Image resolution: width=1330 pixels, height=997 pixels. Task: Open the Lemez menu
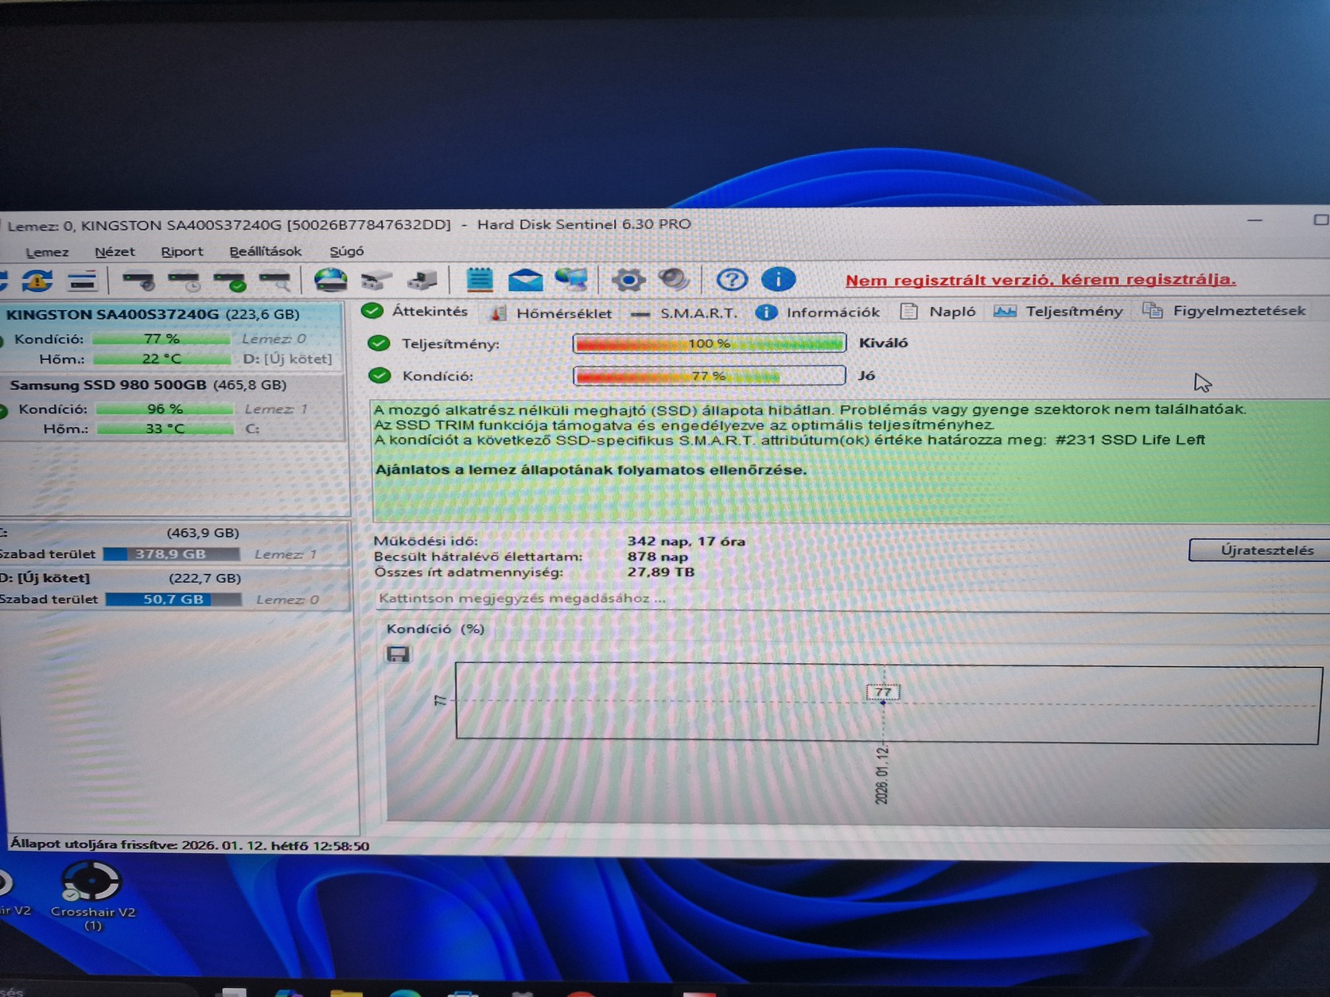pyautogui.click(x=47, y=252)
